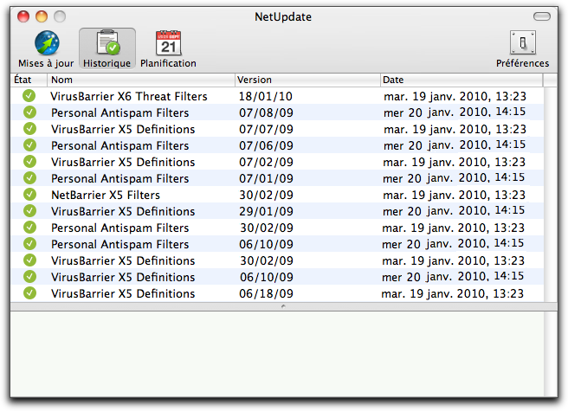Select Personal Antispam Filters in 07/08/09 row
Screen dimensions: 568x411
pos(119,113)
